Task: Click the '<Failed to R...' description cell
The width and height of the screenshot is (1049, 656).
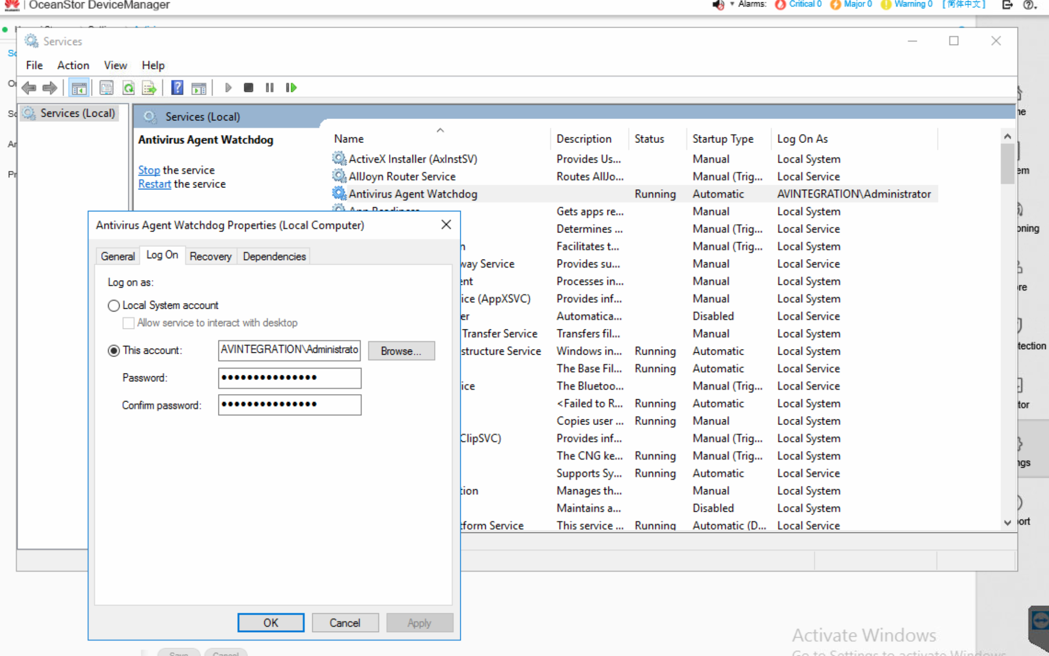Action: pyautogui.click(x=590, y=403)
